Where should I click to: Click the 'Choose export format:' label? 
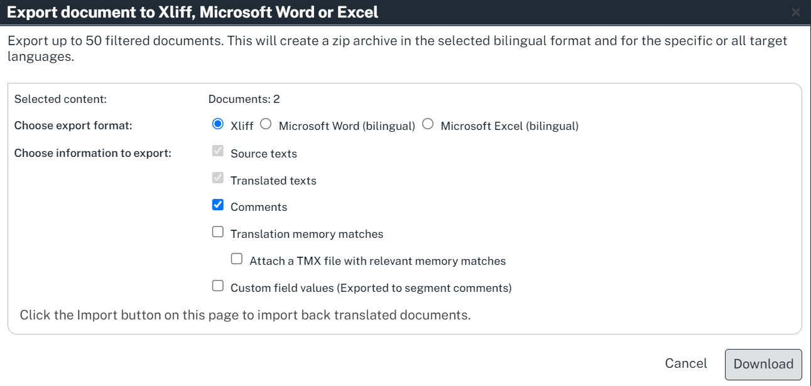coord(73,126)
